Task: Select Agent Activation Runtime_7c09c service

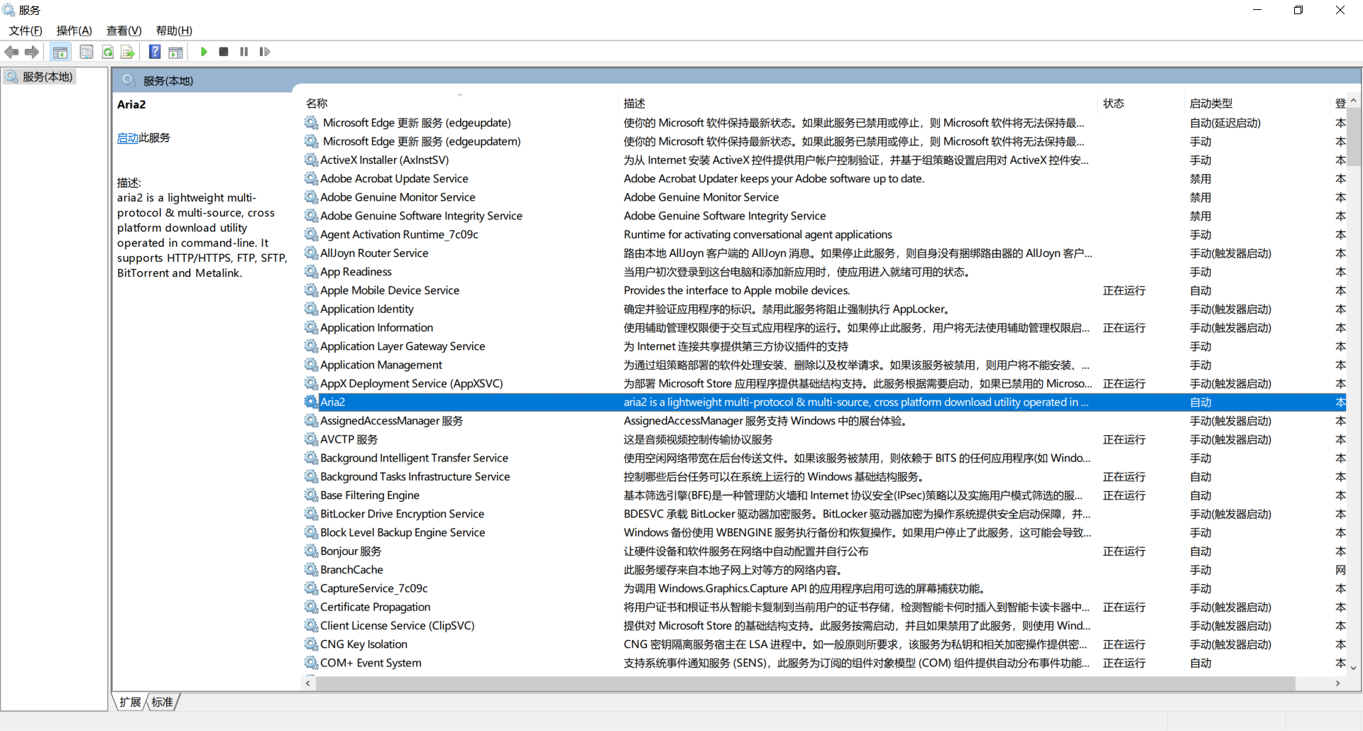Action: [399, 234]
